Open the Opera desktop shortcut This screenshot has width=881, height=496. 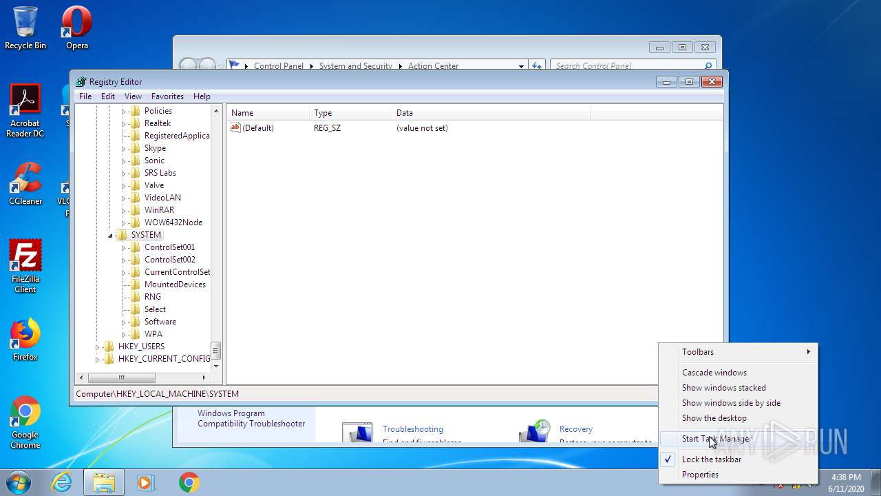(76, 28)
